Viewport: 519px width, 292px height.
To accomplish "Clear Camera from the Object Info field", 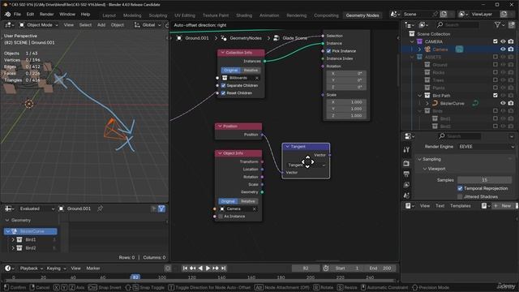I will [254, 209].
